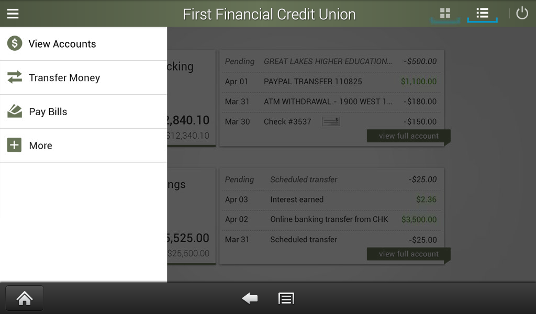Switch to grid layout view
This screenshot has height=314, width=536.
click(444, 13)
